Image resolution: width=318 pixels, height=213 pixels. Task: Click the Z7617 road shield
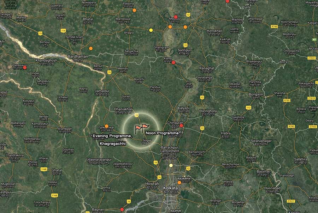tap(291, 201)
